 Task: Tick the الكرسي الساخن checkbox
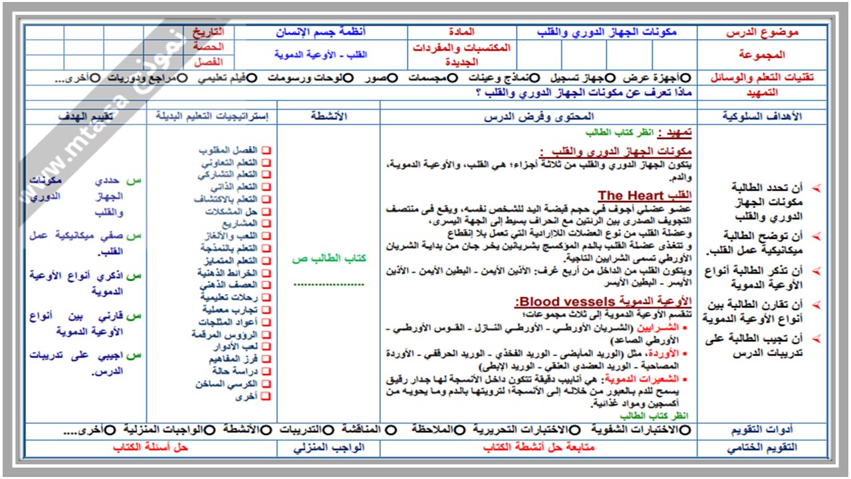pyautogui.click(x=266, y=385)
